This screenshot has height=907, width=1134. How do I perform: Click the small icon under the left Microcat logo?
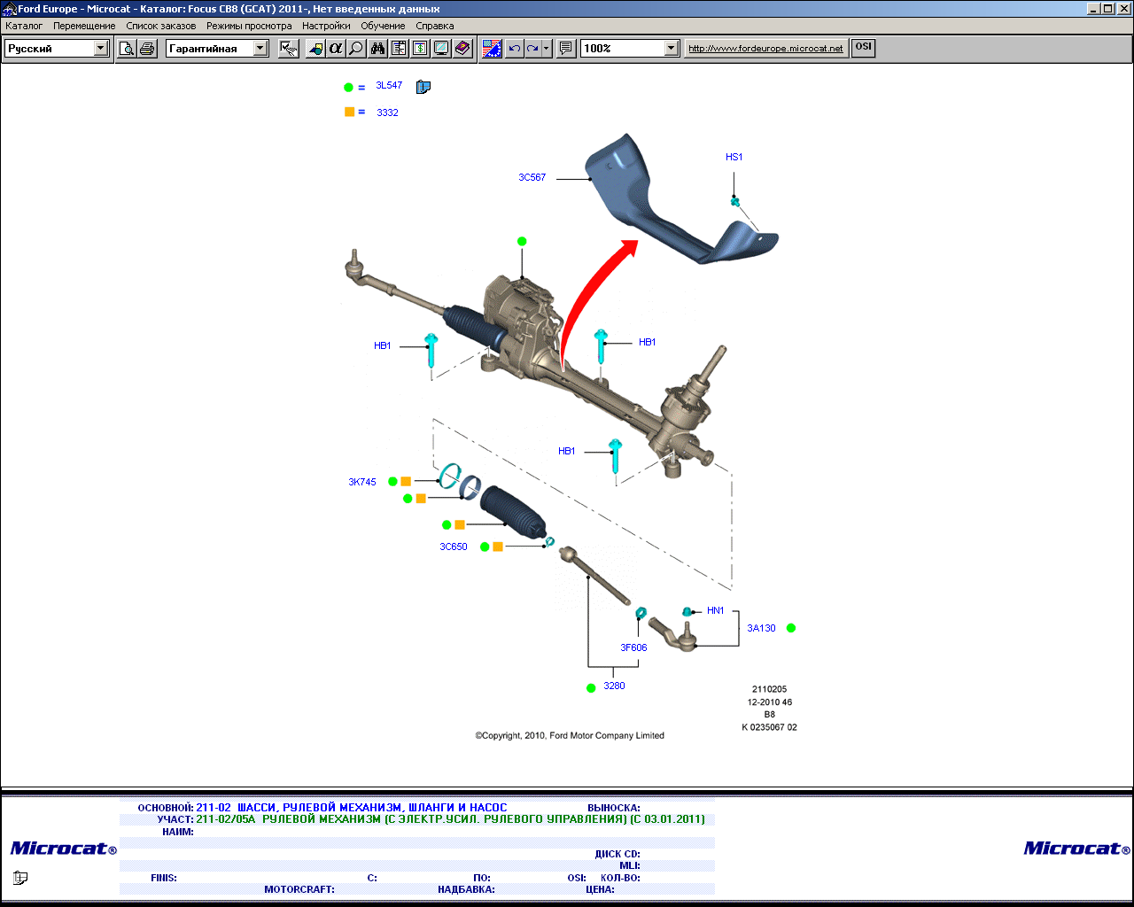(x=20, y=878)
